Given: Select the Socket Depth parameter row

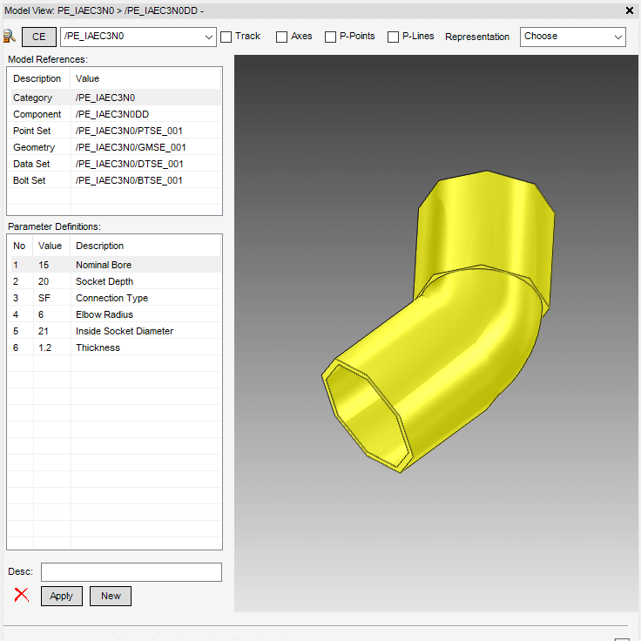Looking at the screenshot, I should click(x=104, y=281).
